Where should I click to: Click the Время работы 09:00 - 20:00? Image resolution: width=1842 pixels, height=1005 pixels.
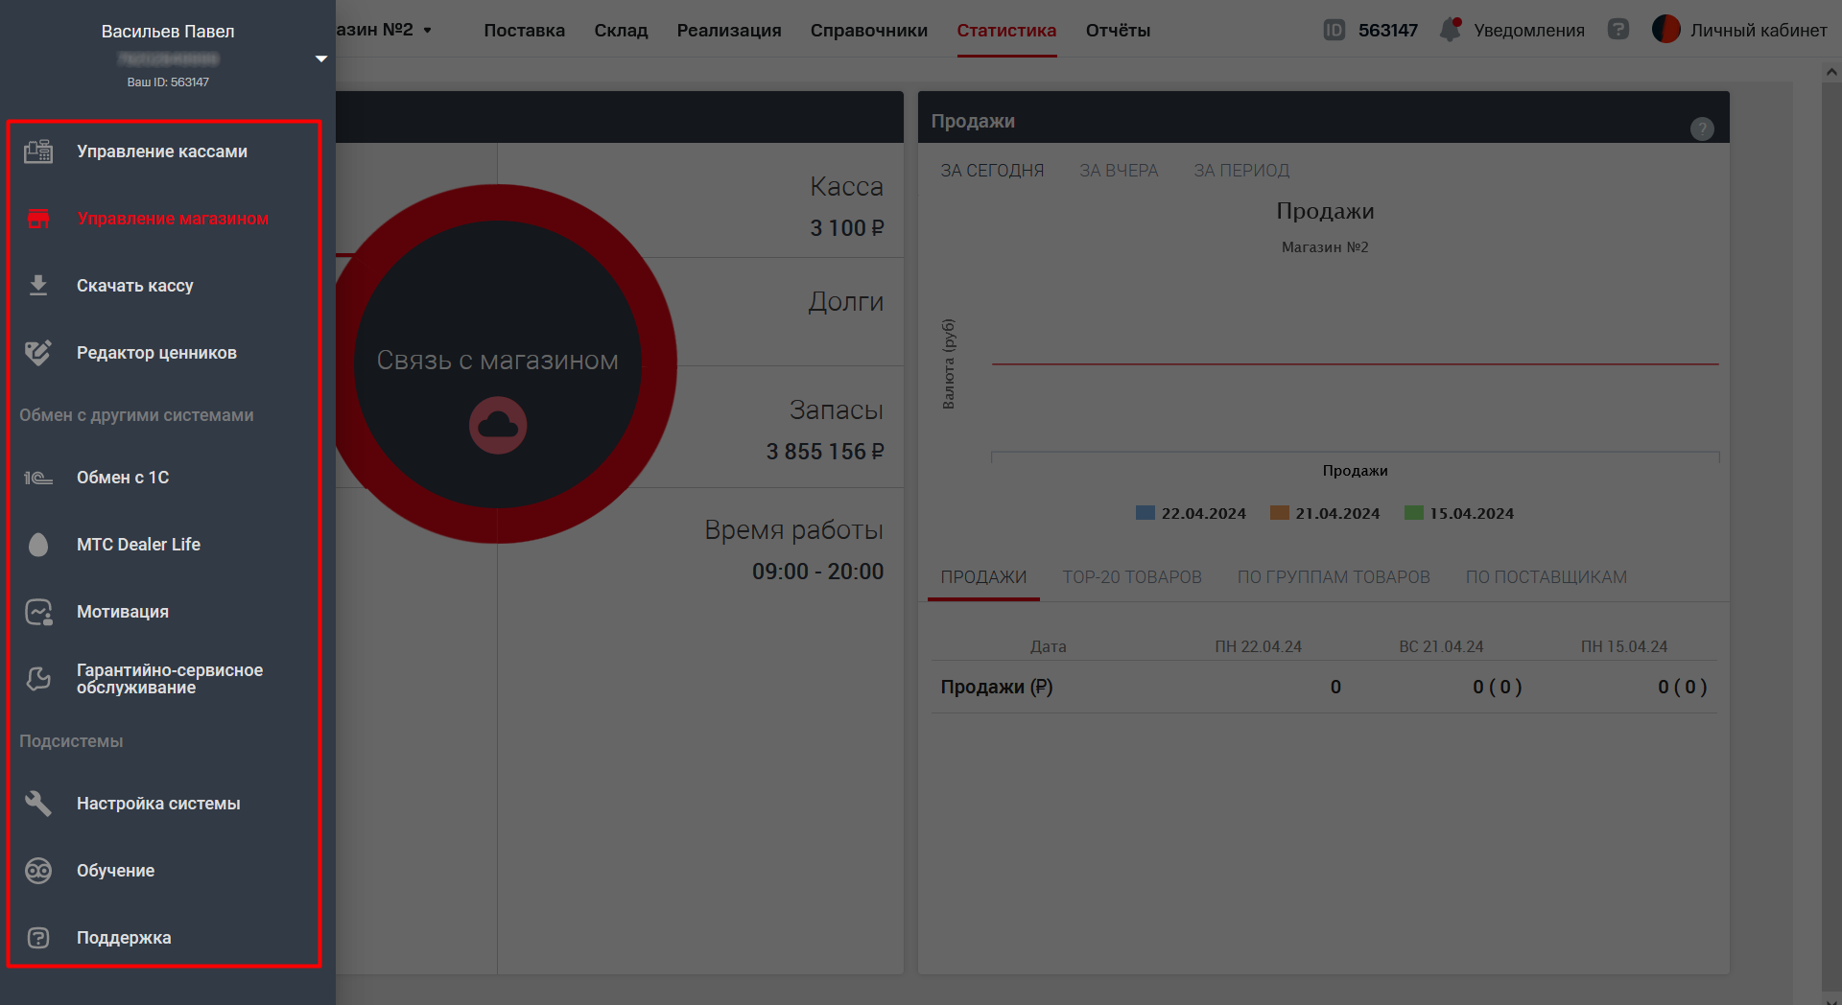point(818,572)
